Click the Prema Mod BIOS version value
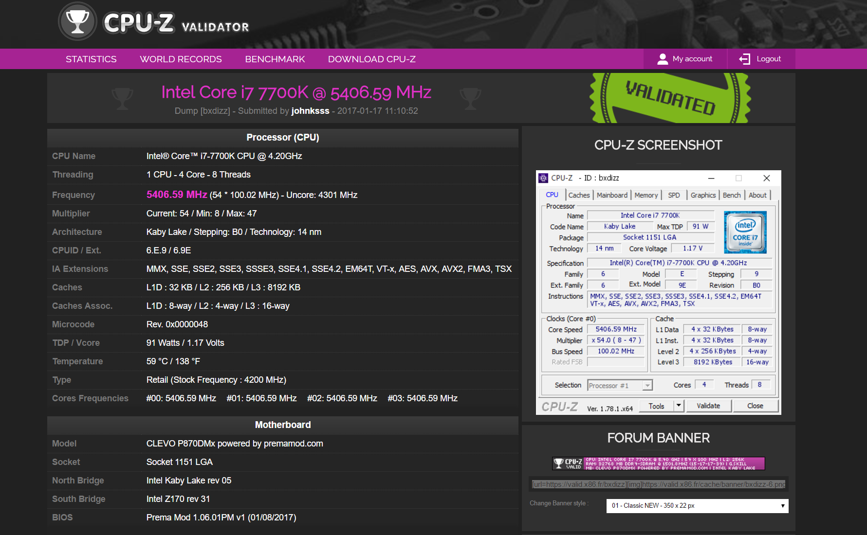This screenshot has height=535, width=867. click(221, 517)
